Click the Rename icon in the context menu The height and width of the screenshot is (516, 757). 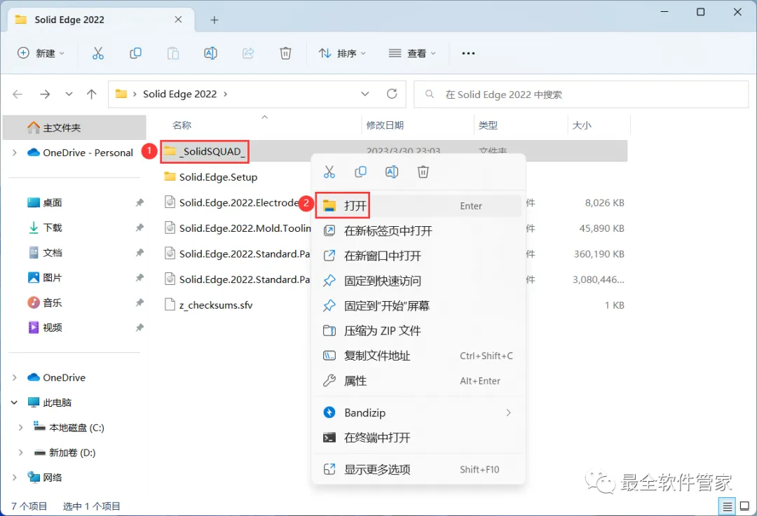[x=392, y=172]
